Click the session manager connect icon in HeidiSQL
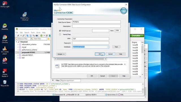Screen dimensions: 181x102 (18, 36)
